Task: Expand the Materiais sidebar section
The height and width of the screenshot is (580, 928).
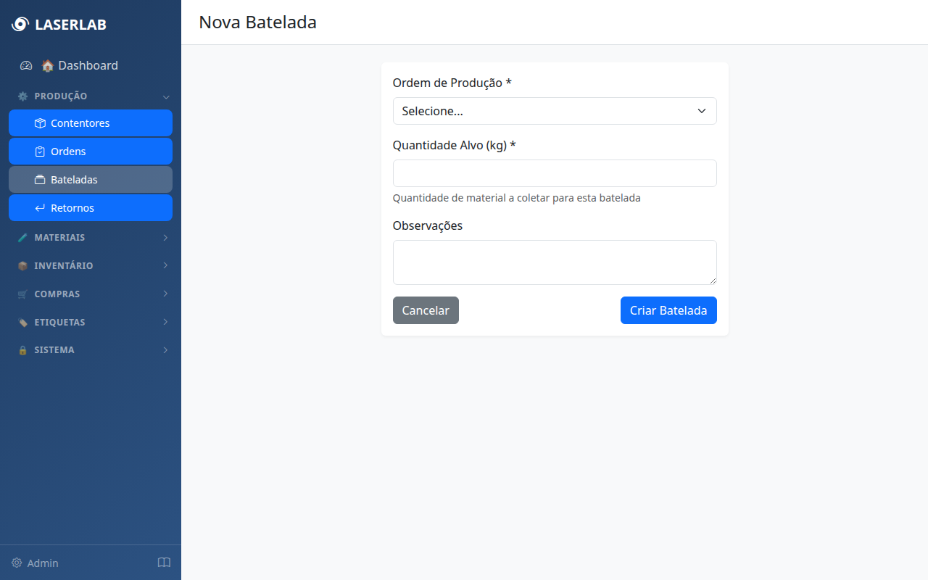Action: pos(91,238)
